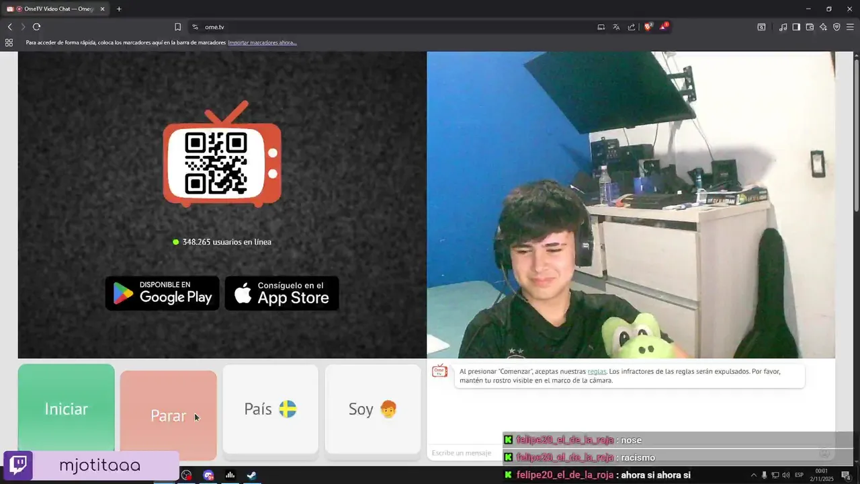Open the translate page icon

point(616,27)
